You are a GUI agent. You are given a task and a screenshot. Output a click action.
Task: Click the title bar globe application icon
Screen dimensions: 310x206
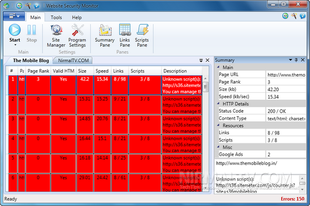pyautogui.click(x=6, y=6)
